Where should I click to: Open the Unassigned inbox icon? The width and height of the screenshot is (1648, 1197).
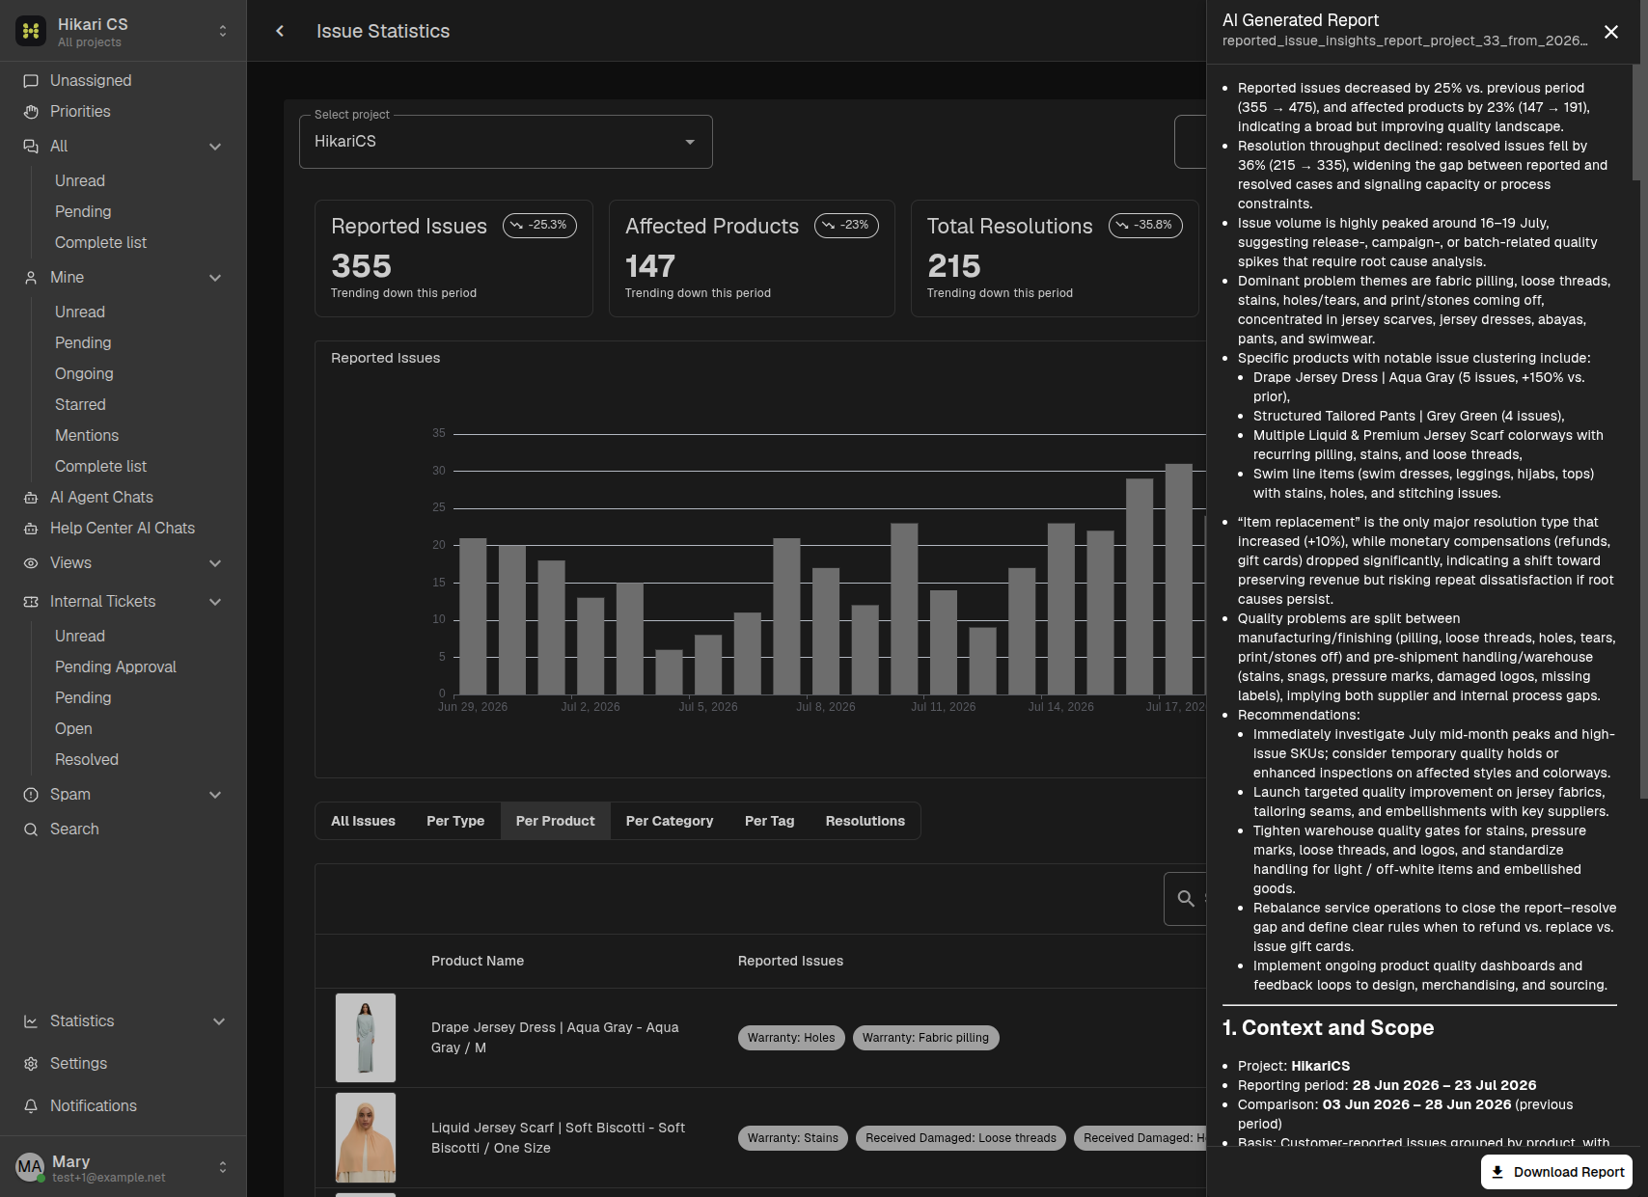(31, 81)
